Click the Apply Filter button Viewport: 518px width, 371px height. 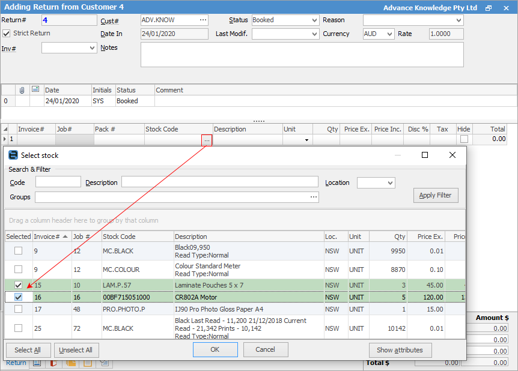point(436,196)
